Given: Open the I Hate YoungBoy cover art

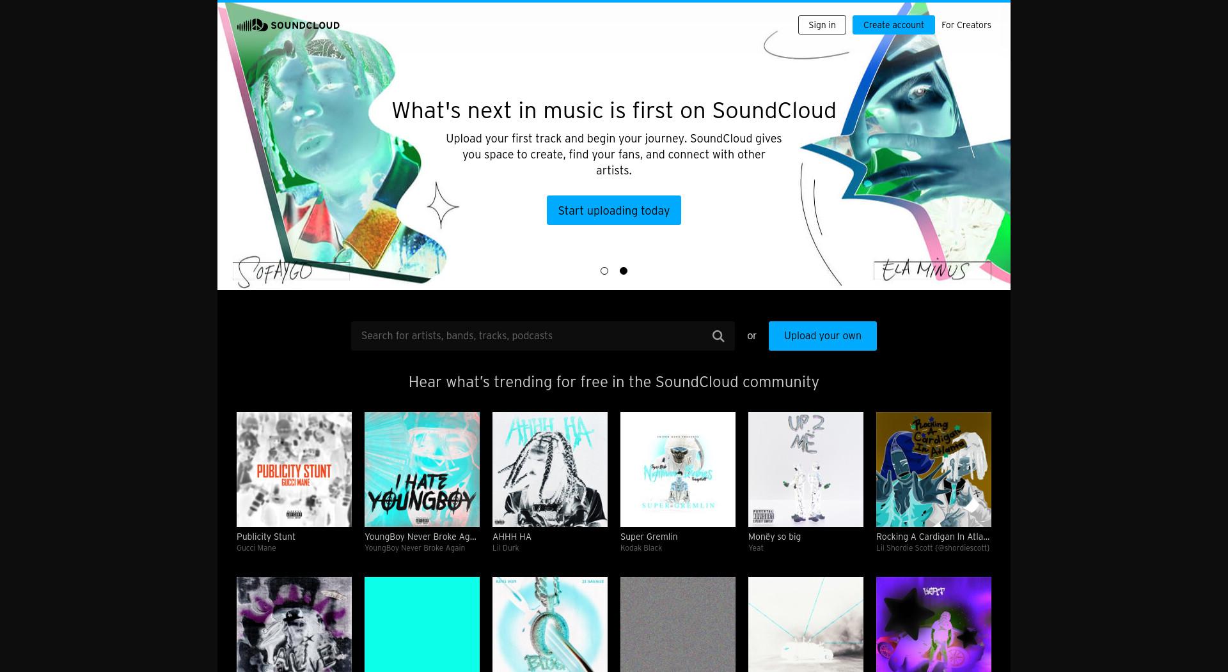Looking at the screenshot, I should pos(422,470).
